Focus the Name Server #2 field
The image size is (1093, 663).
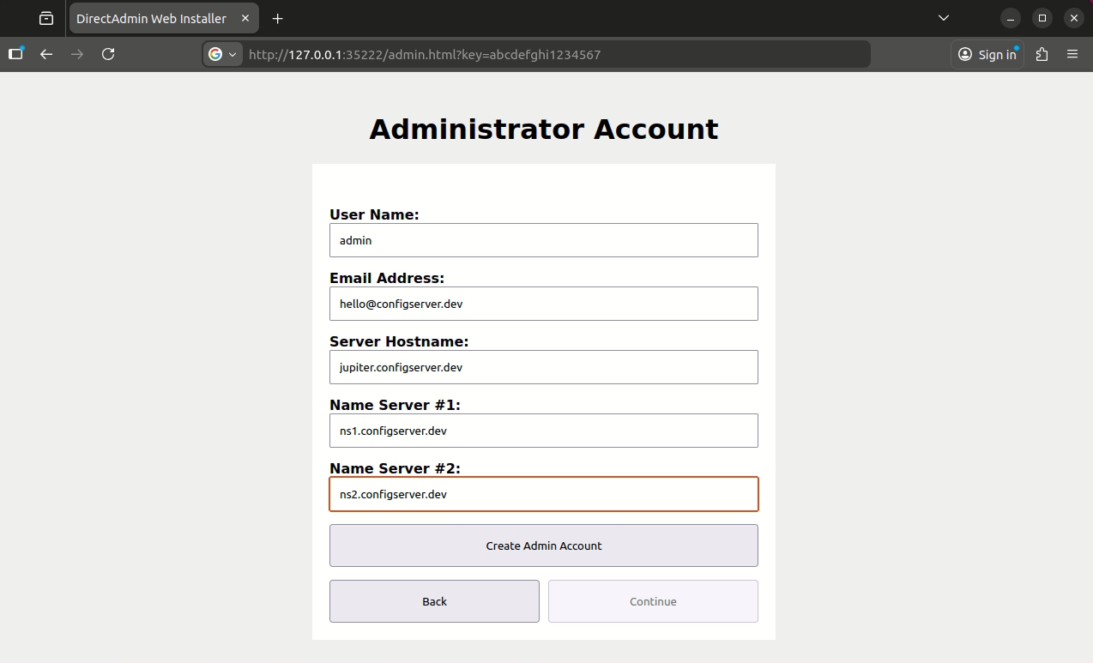coord(544,494)
